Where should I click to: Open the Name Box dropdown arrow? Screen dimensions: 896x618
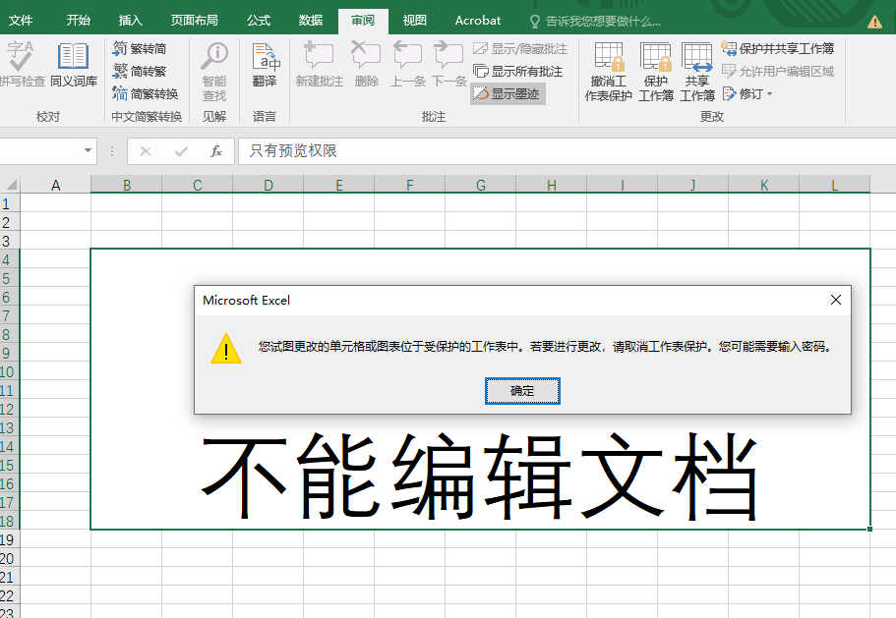(x=89, y=151)
